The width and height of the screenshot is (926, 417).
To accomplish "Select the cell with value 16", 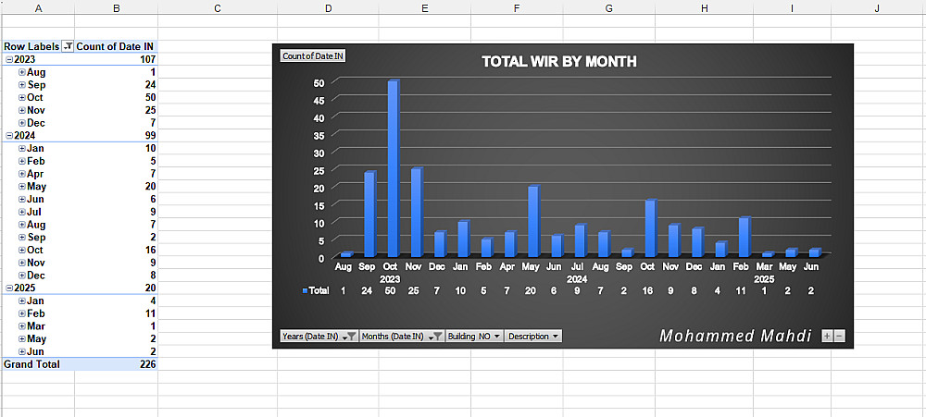I will (x=117, y=250).
